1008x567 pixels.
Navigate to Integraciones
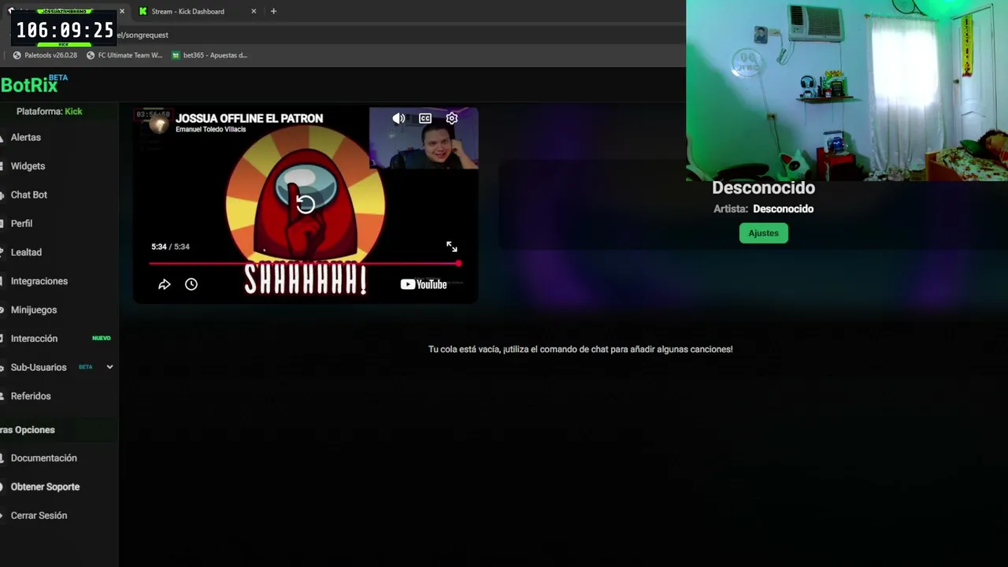(x=39, y=281)
